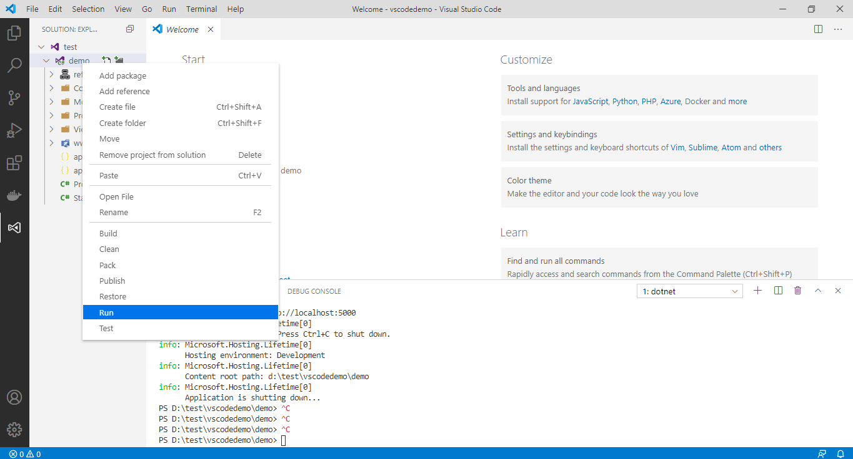The image size is (853, 459).
Task: Open the Extensions view
Action: tap(14, 163)
